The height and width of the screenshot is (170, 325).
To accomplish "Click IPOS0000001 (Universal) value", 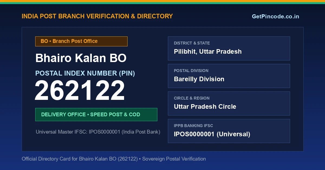I will [212, 134].
